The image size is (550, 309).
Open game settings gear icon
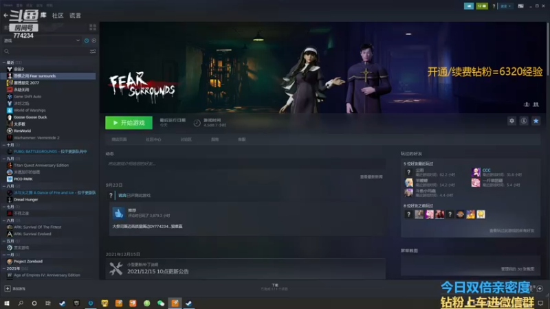511,121
